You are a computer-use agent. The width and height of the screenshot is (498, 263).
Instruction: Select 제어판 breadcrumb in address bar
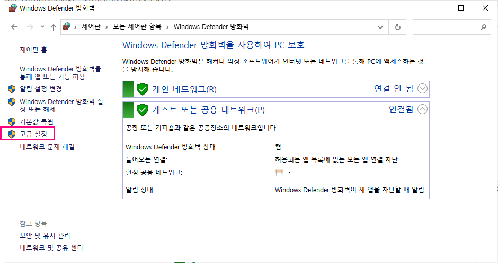tap(91, 26)
